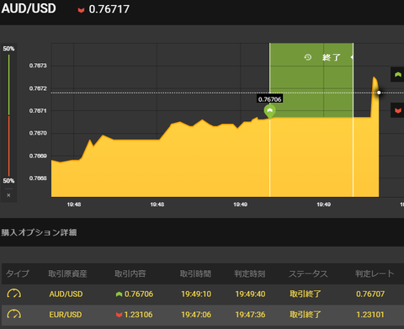
Task: Click the AUD/USD title at top
Action: point(29,8)
